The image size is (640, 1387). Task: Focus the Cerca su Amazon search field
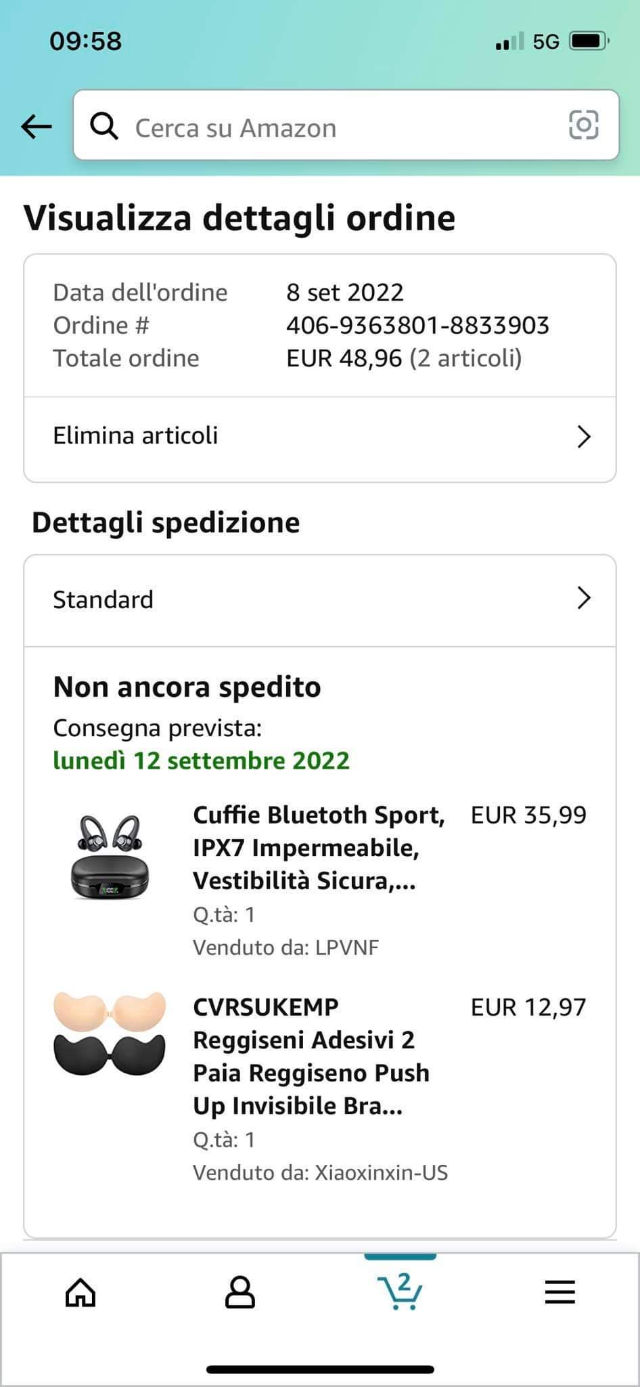coord(338,127)
